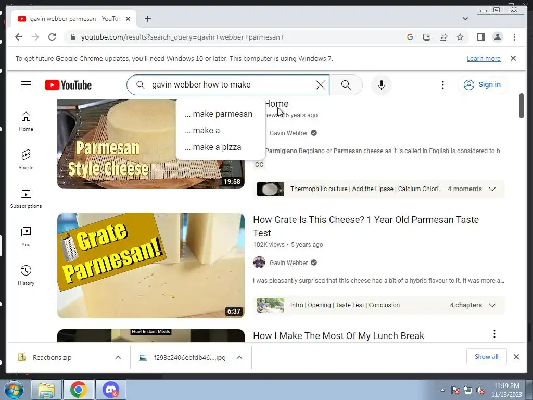This screenshot has width=533, height=400.
Task: Clear the search box with the X icon
Action: coord(320,85)
